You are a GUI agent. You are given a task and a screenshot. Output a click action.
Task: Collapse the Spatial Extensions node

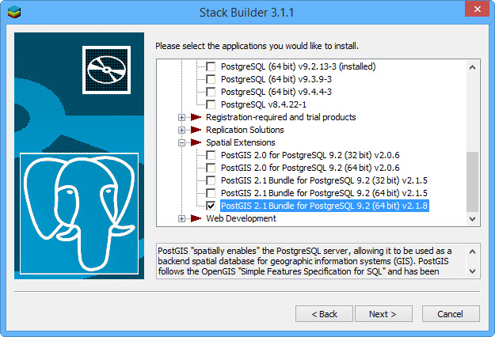pos(181,143)
